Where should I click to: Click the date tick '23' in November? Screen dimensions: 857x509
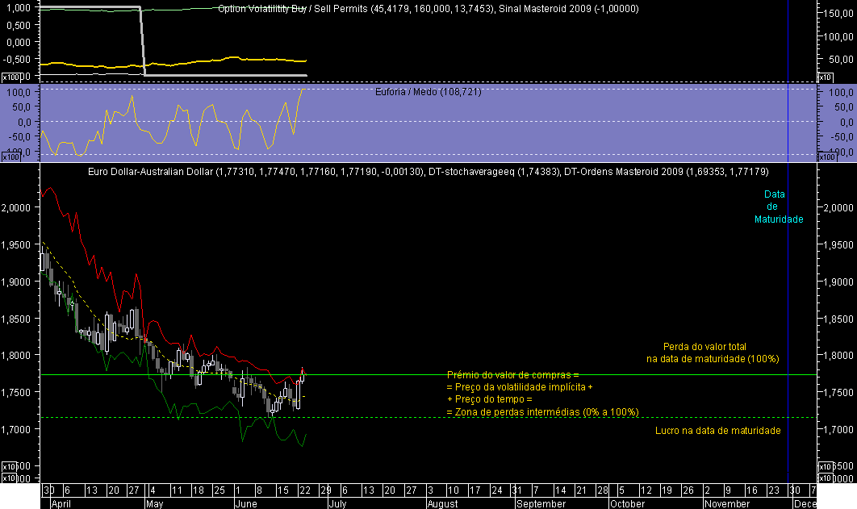pos(774,490)
